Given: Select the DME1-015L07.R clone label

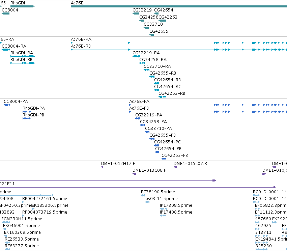Looking at the screenshot, I should tap(190, 164).
